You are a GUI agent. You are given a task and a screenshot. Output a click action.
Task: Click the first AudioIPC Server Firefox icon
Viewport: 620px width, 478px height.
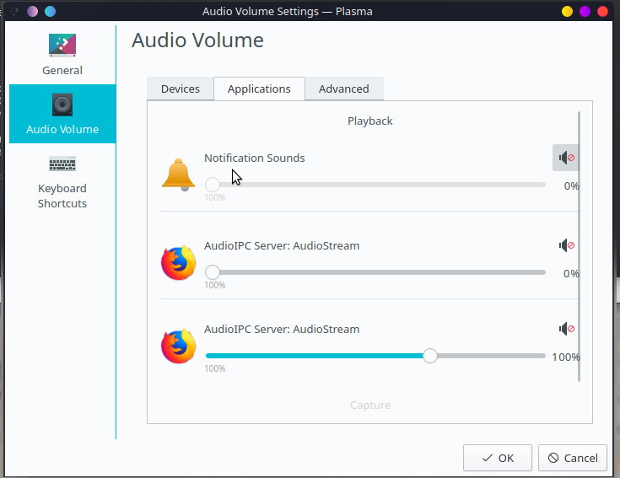click(x=178, y=262)
